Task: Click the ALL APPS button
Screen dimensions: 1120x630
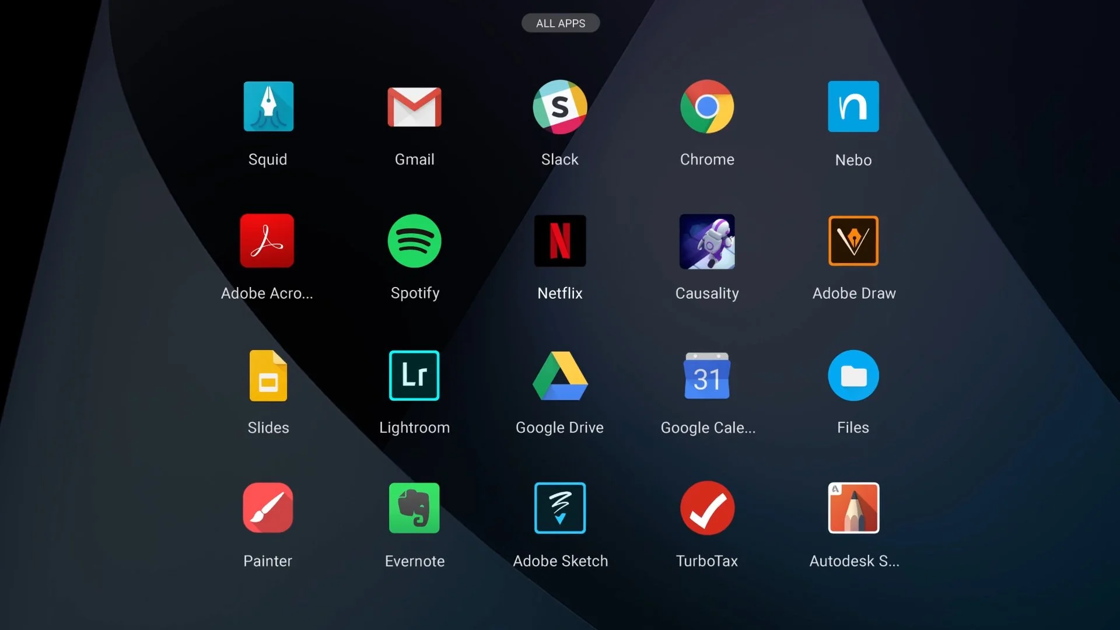Action: click(x=560, y=23)
